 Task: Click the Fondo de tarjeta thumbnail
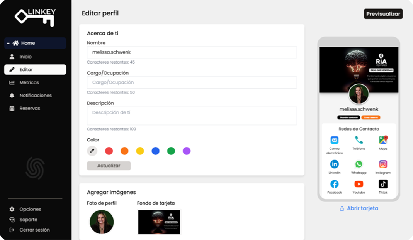[159, 222]
